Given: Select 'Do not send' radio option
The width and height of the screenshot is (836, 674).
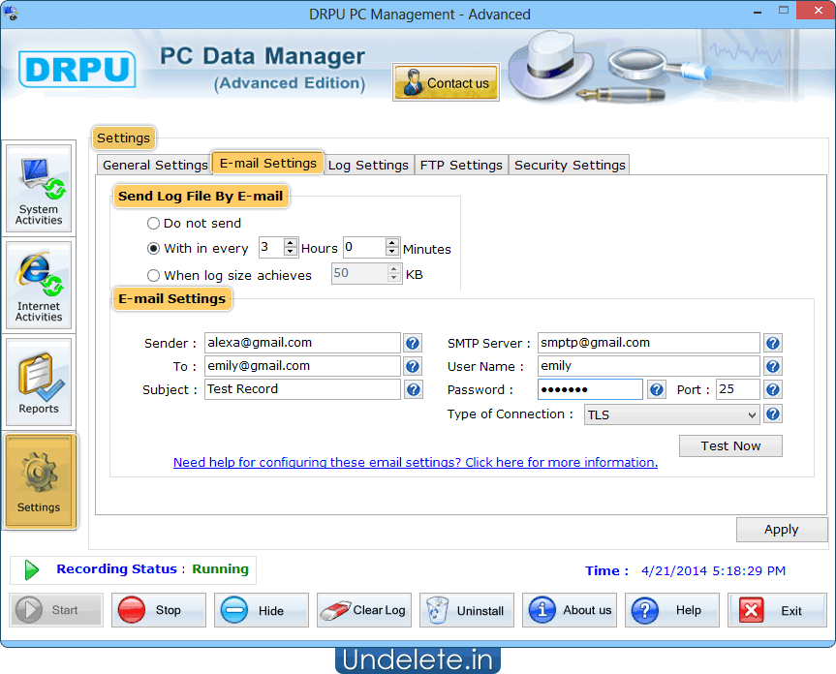Looking at the screenshot, I should pos(154,224).
